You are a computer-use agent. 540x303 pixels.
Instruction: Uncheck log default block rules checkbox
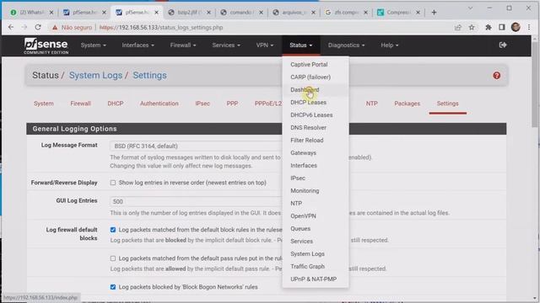click(113, 230)
